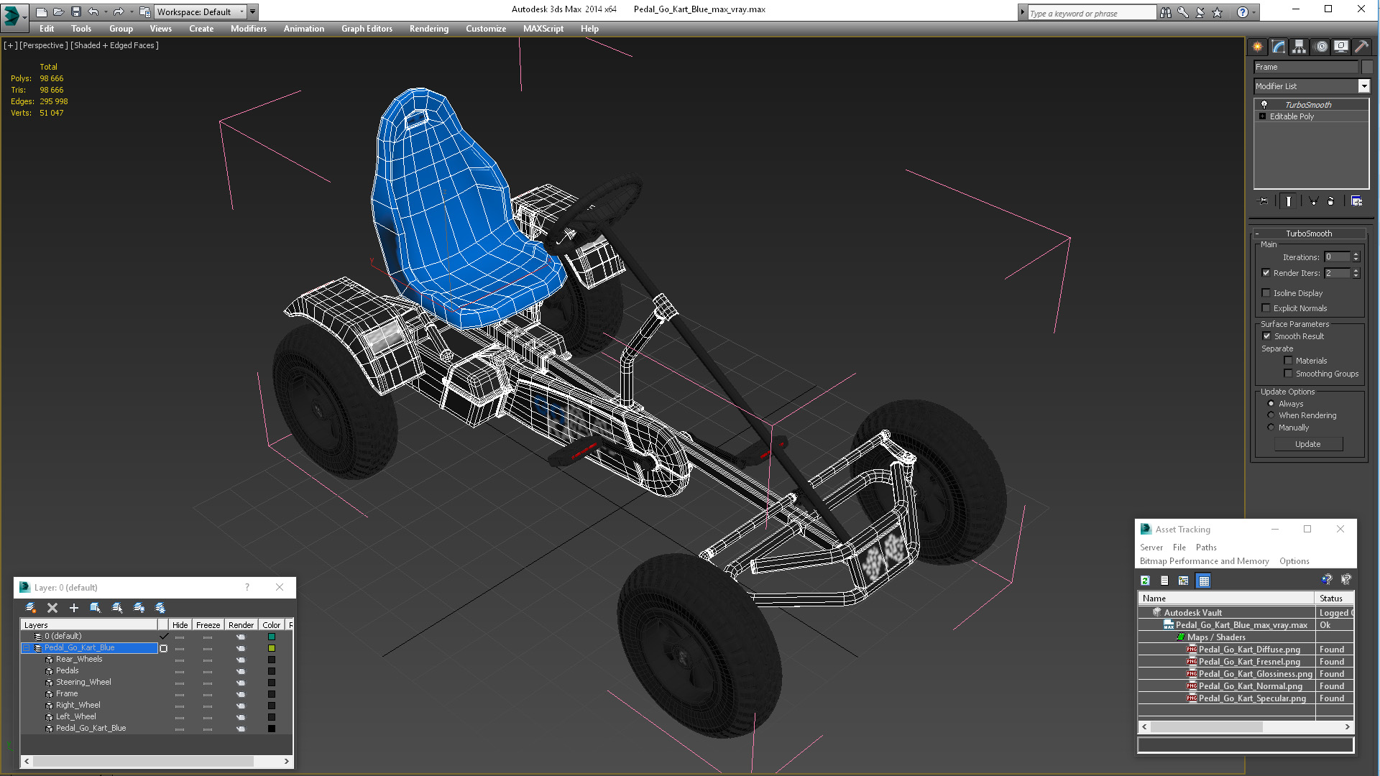Click the Shaded + Edged Faces viewport label

[114, 45]
